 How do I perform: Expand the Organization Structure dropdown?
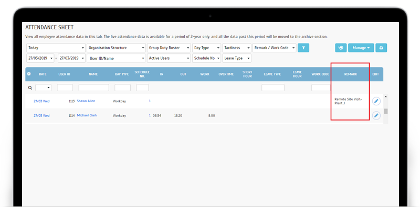coord(116,48)
